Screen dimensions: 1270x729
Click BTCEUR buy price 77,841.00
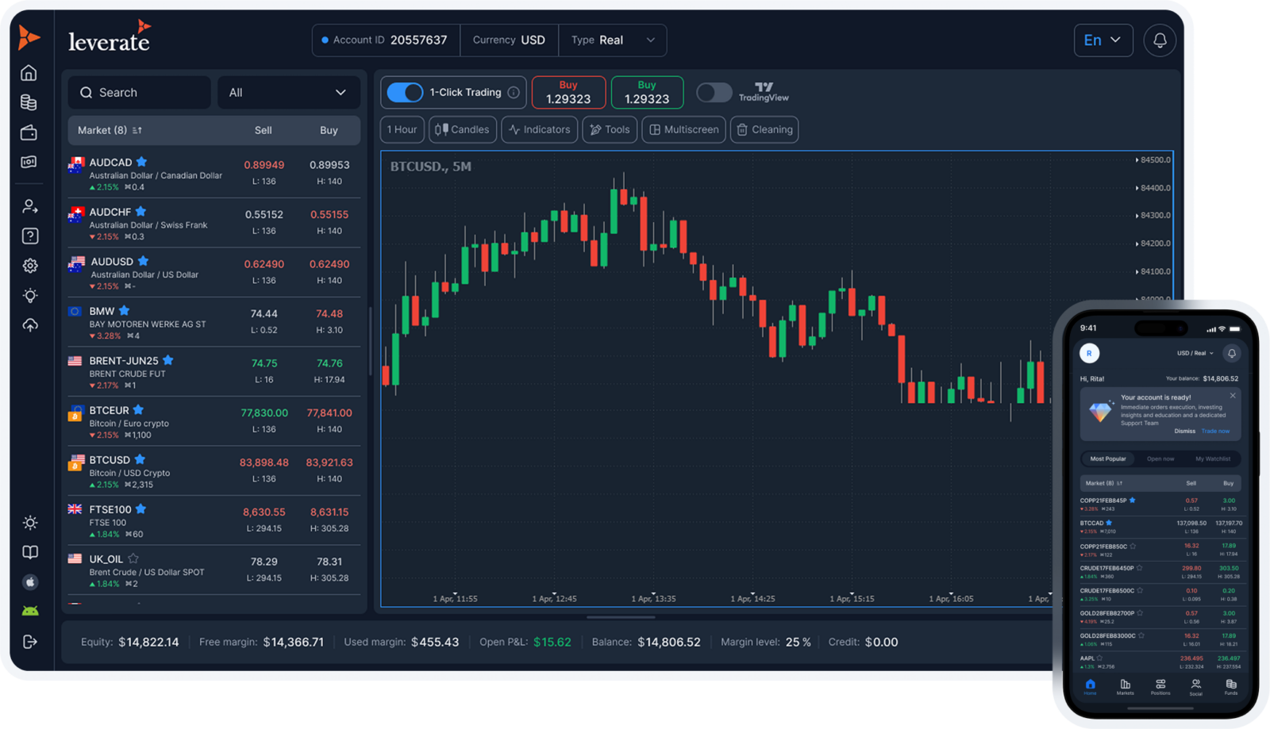[x=329, y=412]
